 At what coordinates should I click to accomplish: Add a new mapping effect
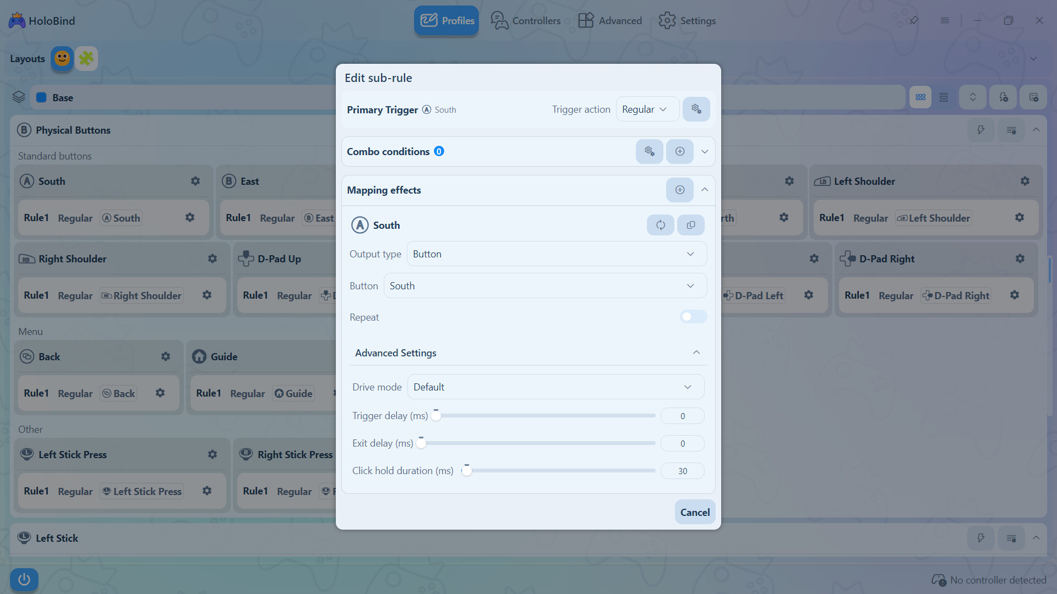[679, 190]
